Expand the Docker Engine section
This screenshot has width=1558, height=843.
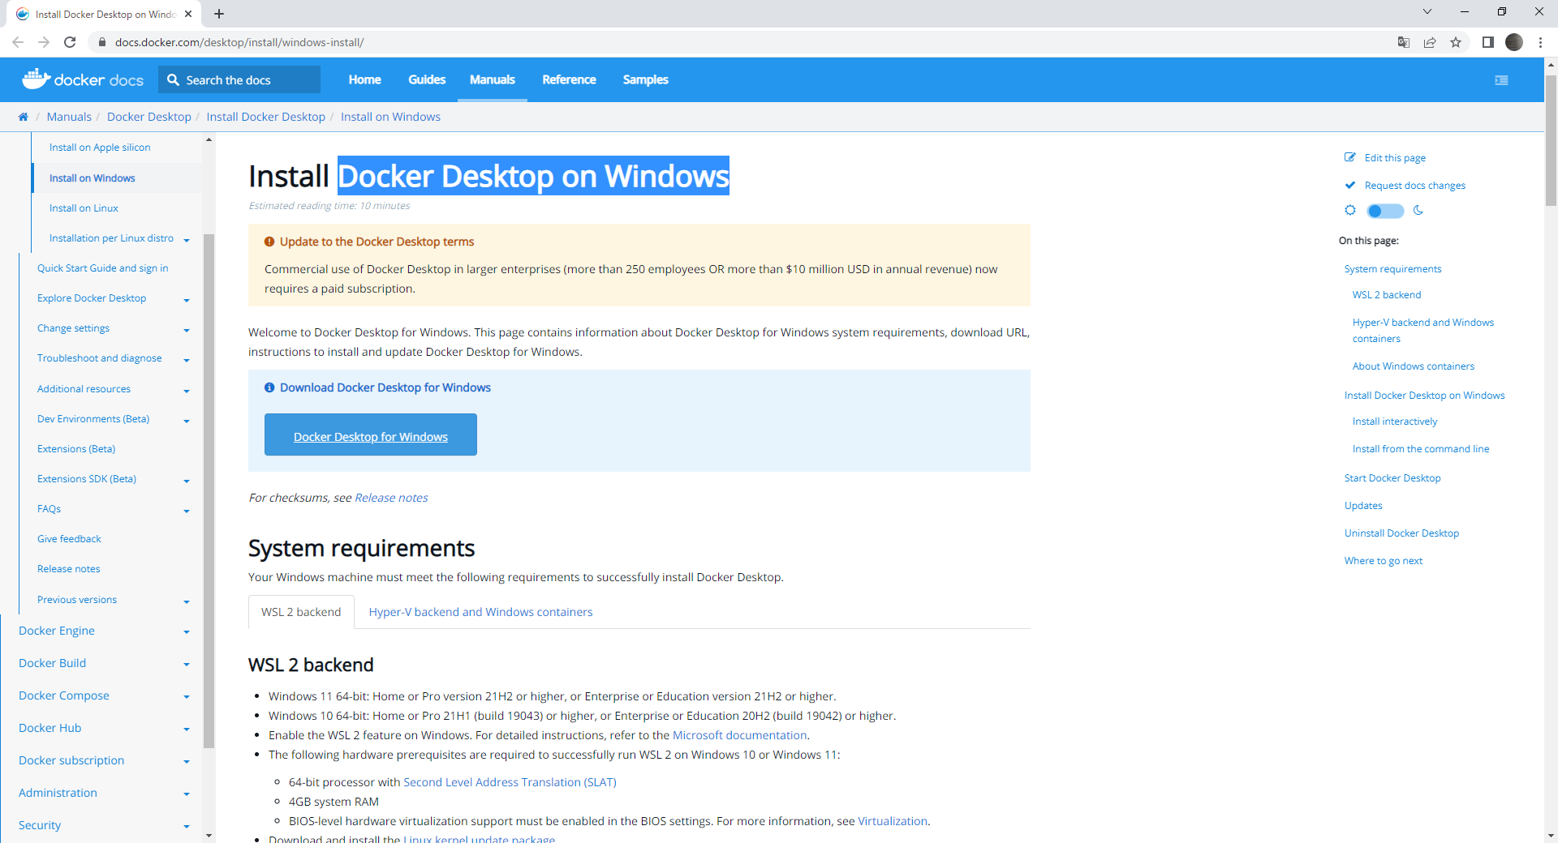[187, 631]
